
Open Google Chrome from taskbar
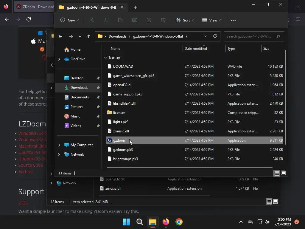click(179, 222)
